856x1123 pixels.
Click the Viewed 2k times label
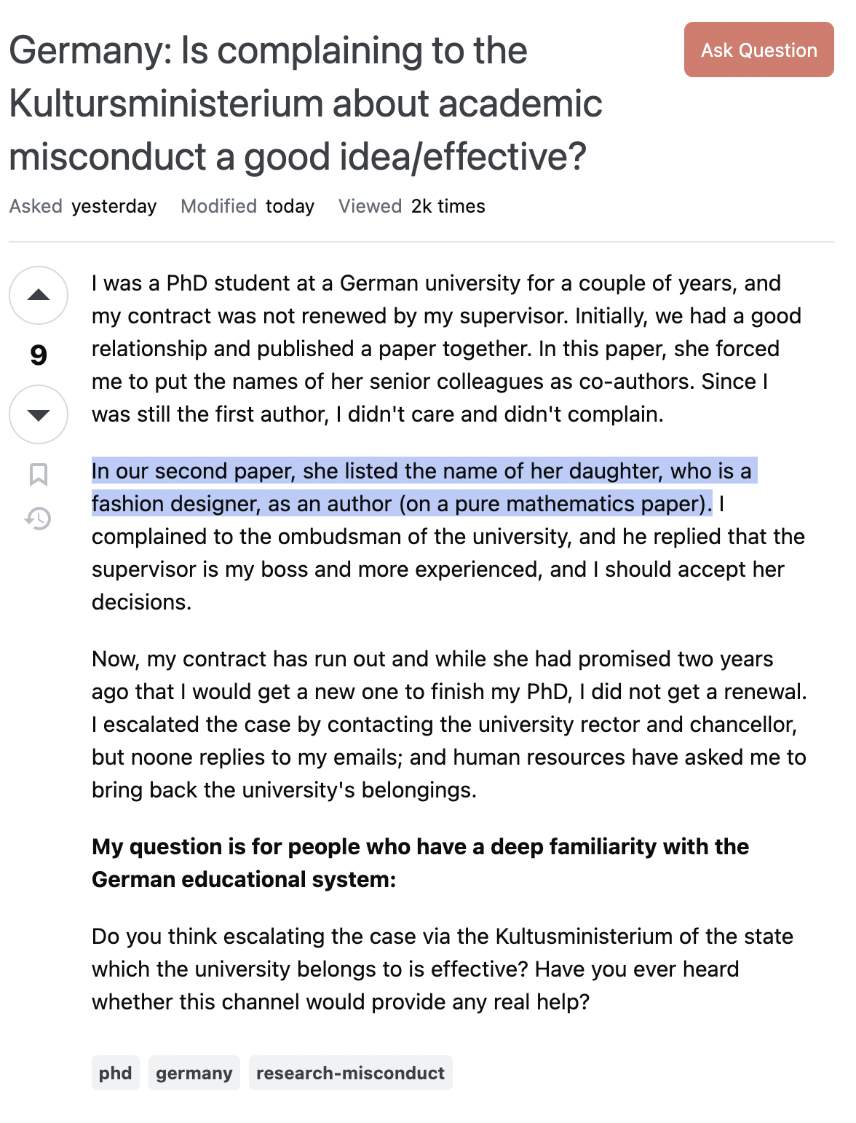(412, 206)
